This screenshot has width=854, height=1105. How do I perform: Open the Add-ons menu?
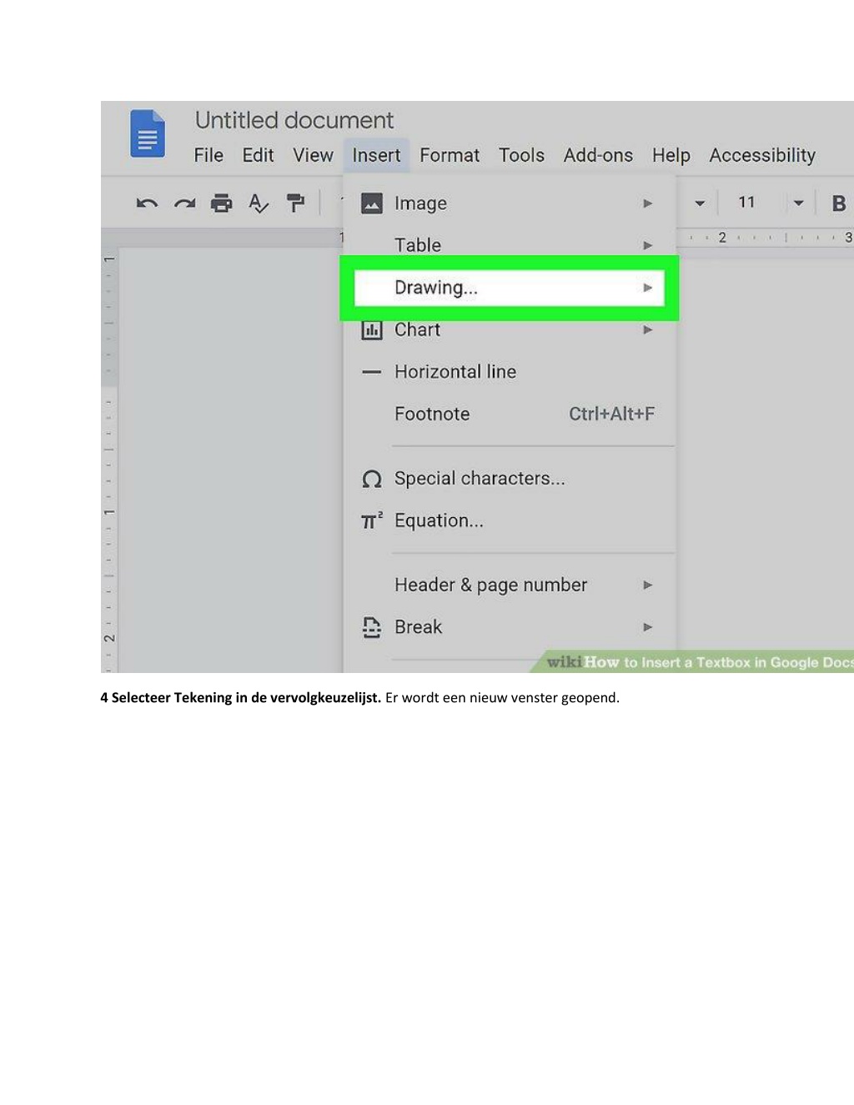click(x=598, y=155)
